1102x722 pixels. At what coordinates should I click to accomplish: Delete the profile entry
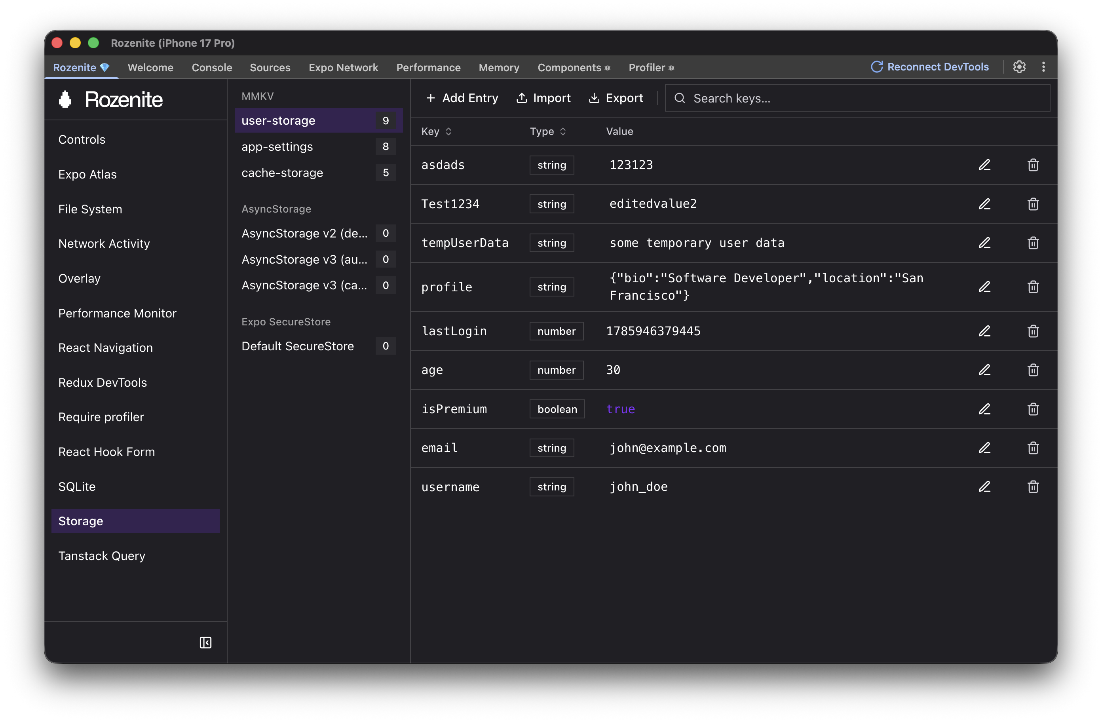tap(1033, 287)
